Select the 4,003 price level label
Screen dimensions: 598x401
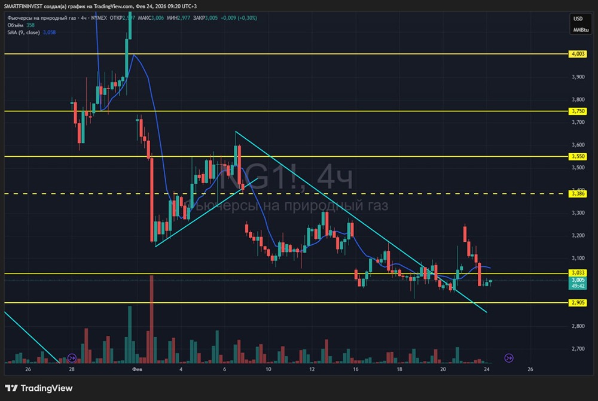click(578, 54)
